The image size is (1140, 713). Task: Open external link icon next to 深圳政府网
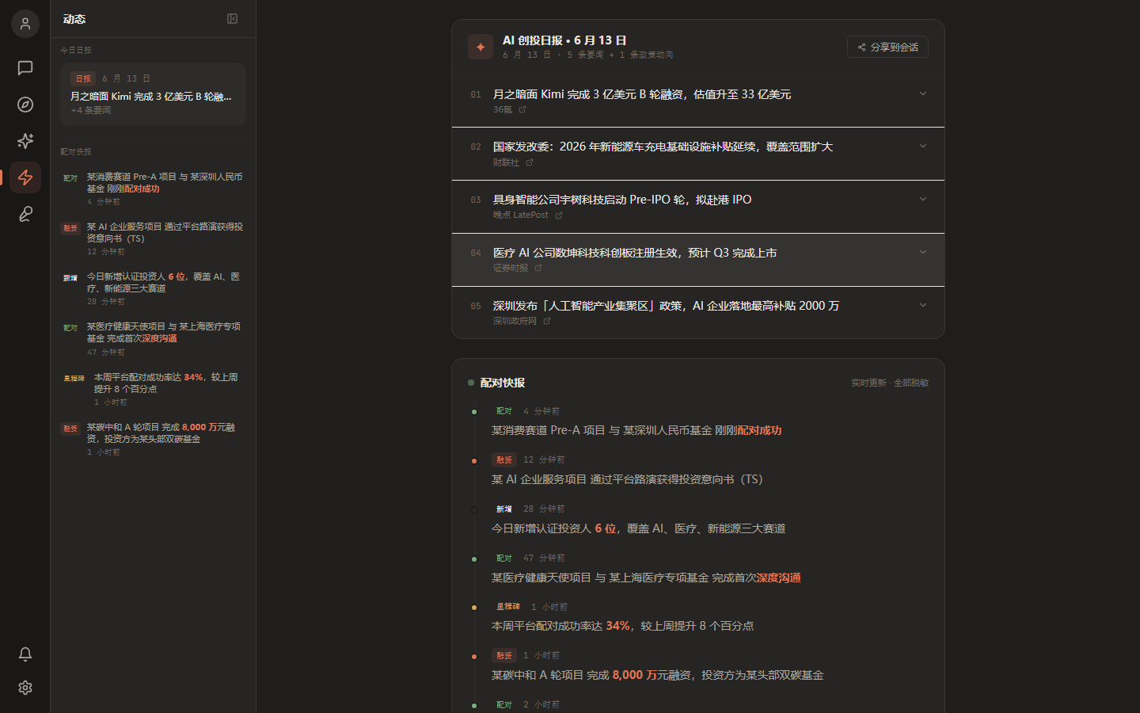point(547,321)
